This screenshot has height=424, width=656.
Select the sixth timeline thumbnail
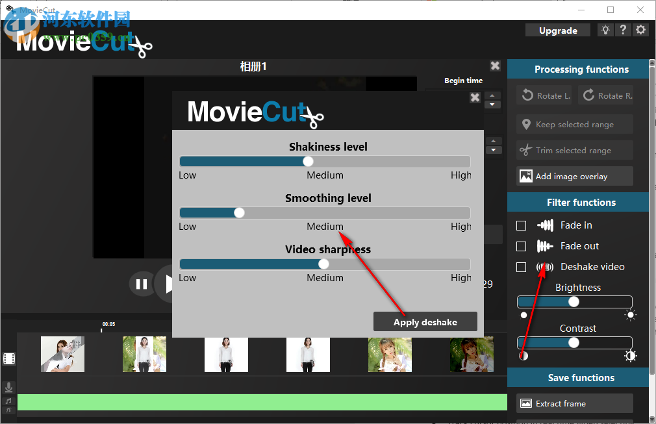tap(472, 354)
